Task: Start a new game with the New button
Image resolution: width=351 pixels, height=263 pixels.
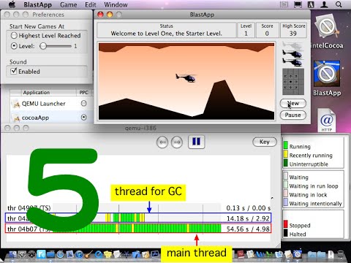Action: tap(292, 103)
